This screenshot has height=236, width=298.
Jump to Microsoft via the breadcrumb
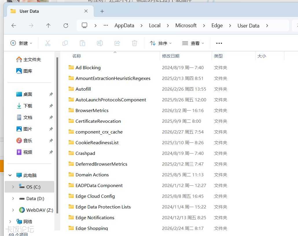[186, 25]
